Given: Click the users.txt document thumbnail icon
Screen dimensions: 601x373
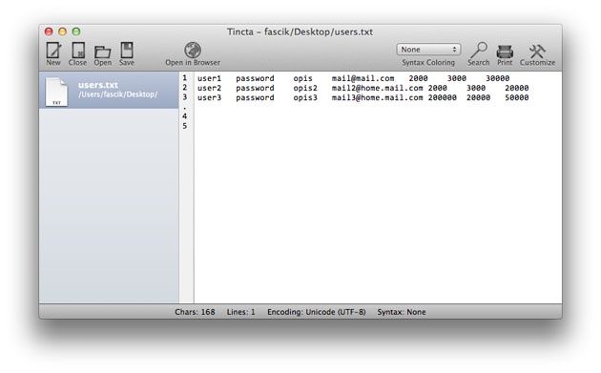Looking at the screenshot, I should (x=56, y=92).
